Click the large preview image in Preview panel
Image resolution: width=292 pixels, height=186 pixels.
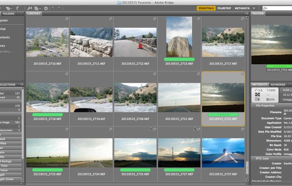pos(272,44)
